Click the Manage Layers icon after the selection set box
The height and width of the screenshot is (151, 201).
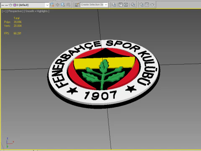(114, 5)
